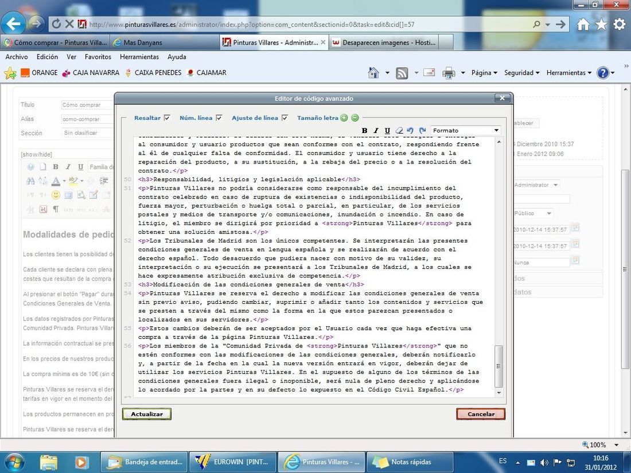Open the CAJAMAR favorites link
The width and height of the screenshot is (631, 473).
click(207, 73)
